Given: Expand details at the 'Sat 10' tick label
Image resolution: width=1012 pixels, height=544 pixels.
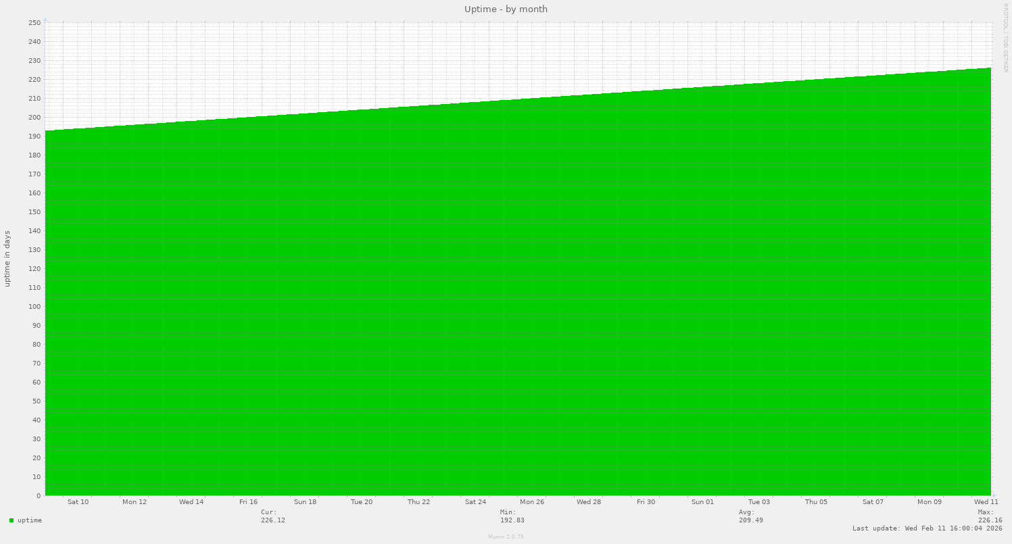Looking at the screenshot, I should (x=78, y=502).
